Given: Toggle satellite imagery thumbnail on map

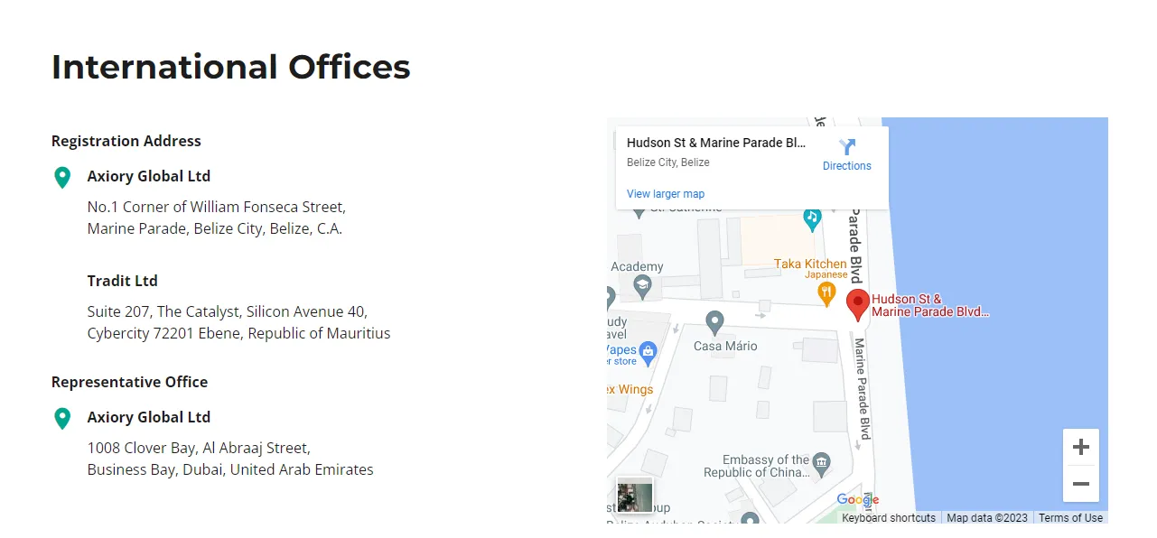Looking at the screenshot, I should [634, 496].
